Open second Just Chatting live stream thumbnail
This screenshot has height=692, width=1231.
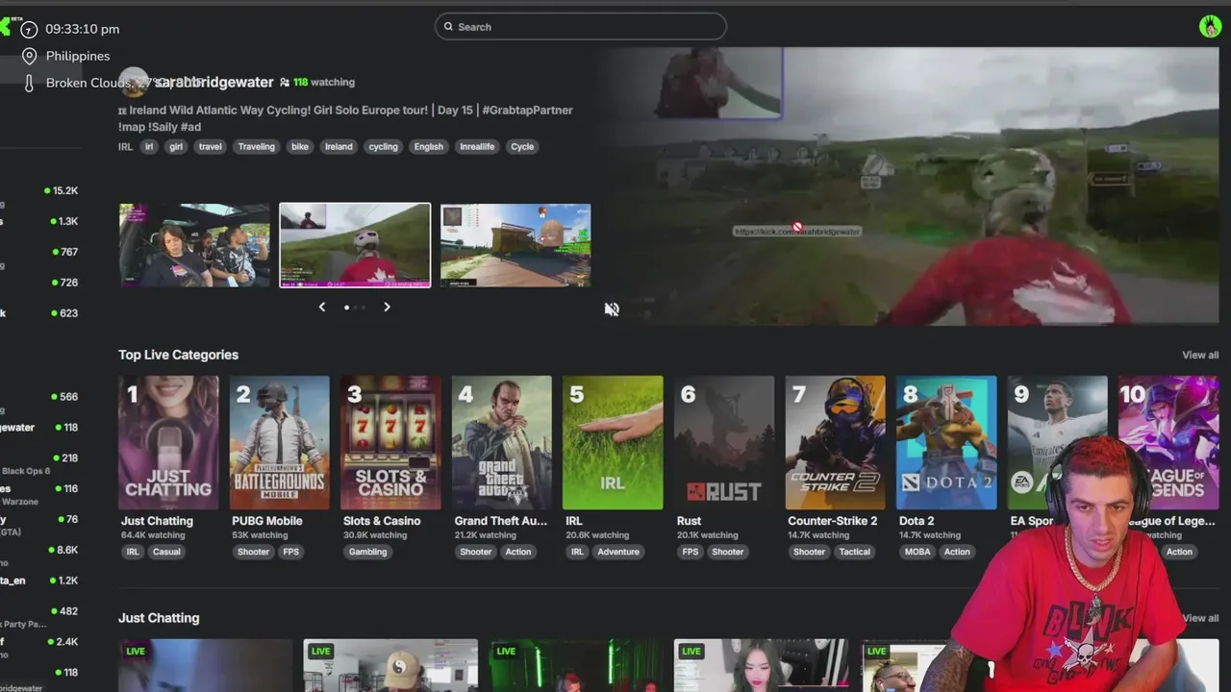click(390, 665)
